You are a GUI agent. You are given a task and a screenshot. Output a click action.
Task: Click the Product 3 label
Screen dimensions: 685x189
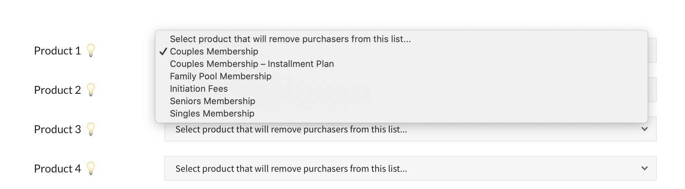(x=57, y=129)
